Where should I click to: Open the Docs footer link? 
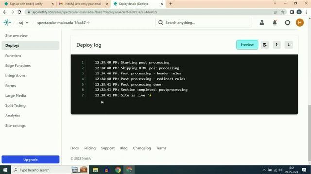tap(74, 148)
